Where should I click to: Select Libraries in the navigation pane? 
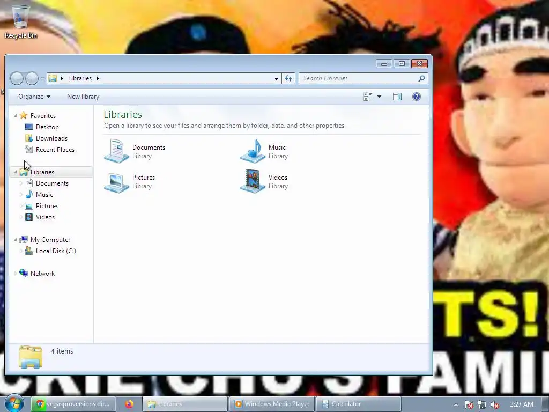42,172
